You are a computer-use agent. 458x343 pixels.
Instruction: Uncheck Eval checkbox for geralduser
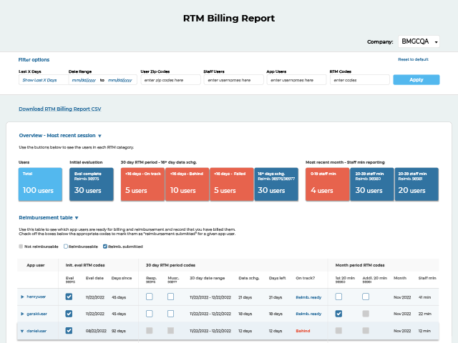[69, 314]
